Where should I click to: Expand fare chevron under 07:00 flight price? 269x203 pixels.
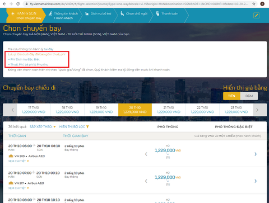(x=168, y=181)
